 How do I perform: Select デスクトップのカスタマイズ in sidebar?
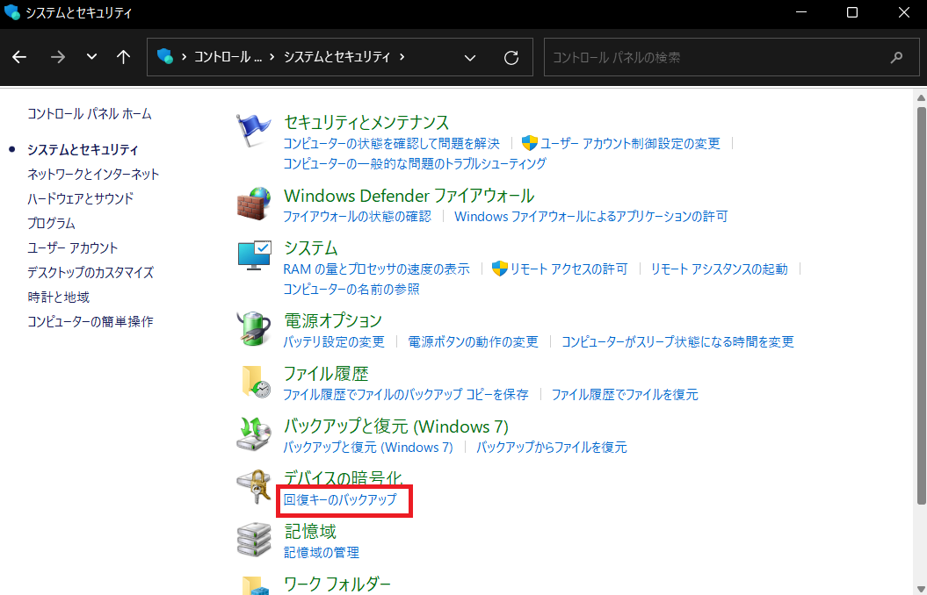click(x=91, y=273)
